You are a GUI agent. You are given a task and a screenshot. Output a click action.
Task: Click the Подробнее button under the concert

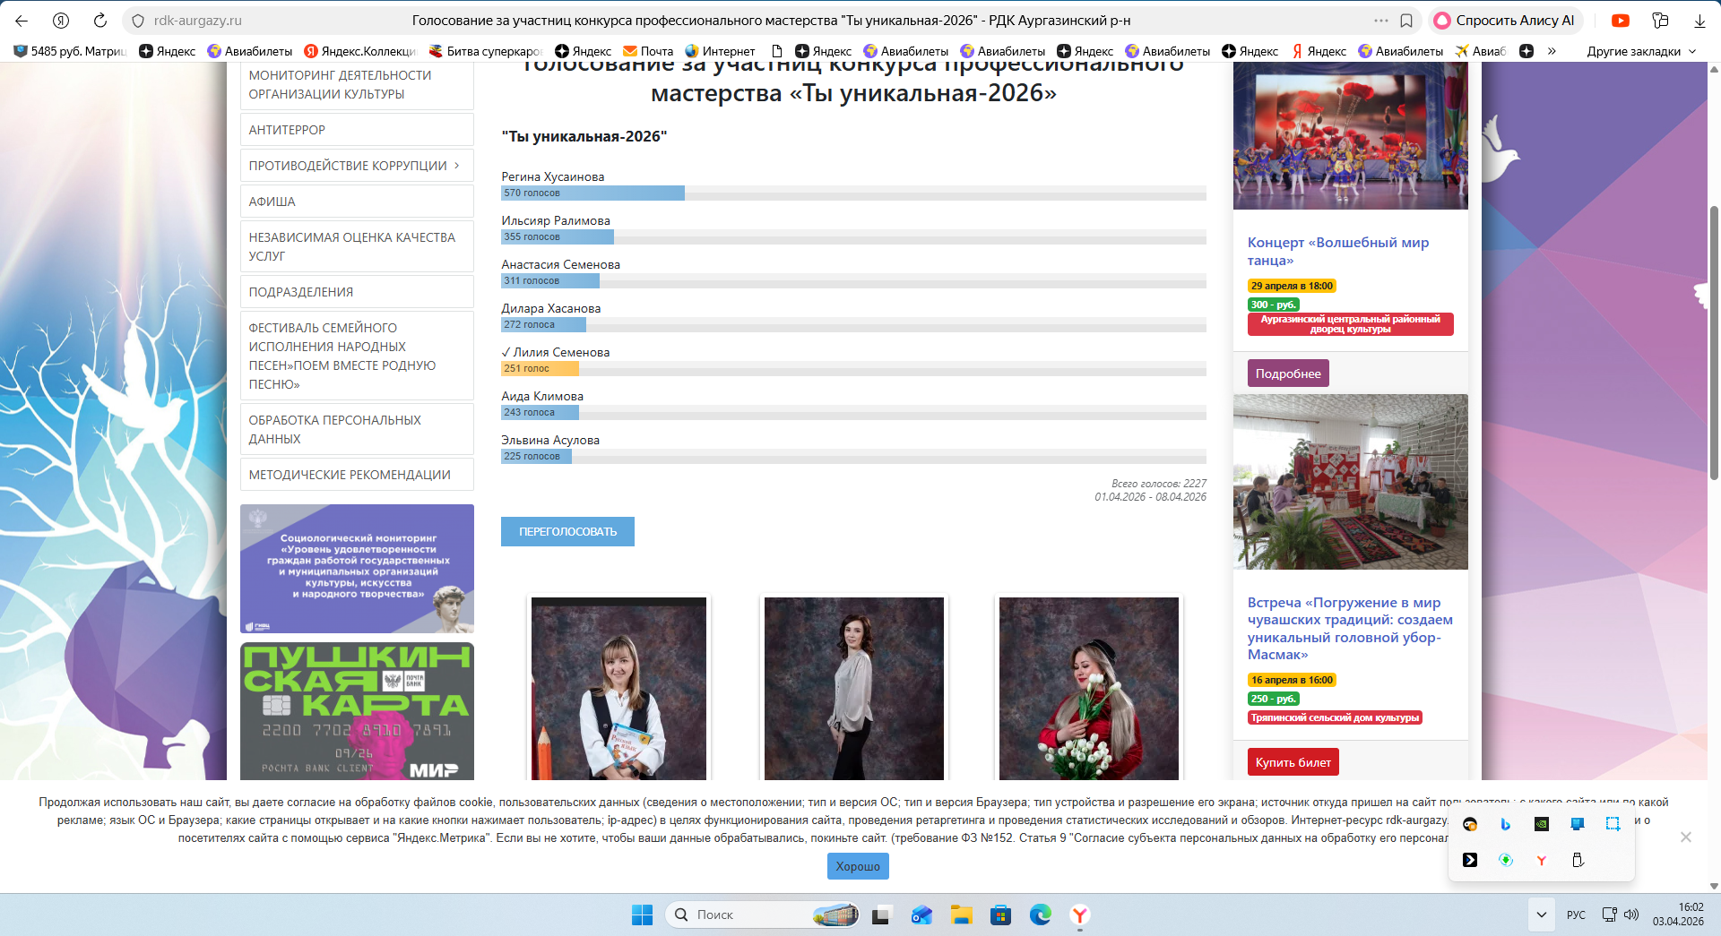1288,374
